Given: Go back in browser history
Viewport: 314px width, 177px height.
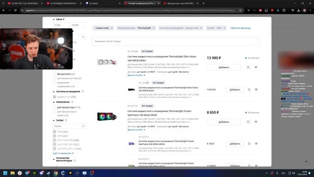Looking at the screenshot, I should [3, 10].
